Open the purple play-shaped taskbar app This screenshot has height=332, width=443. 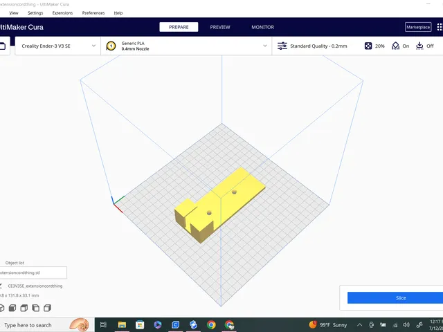click(x=158, y=325)
